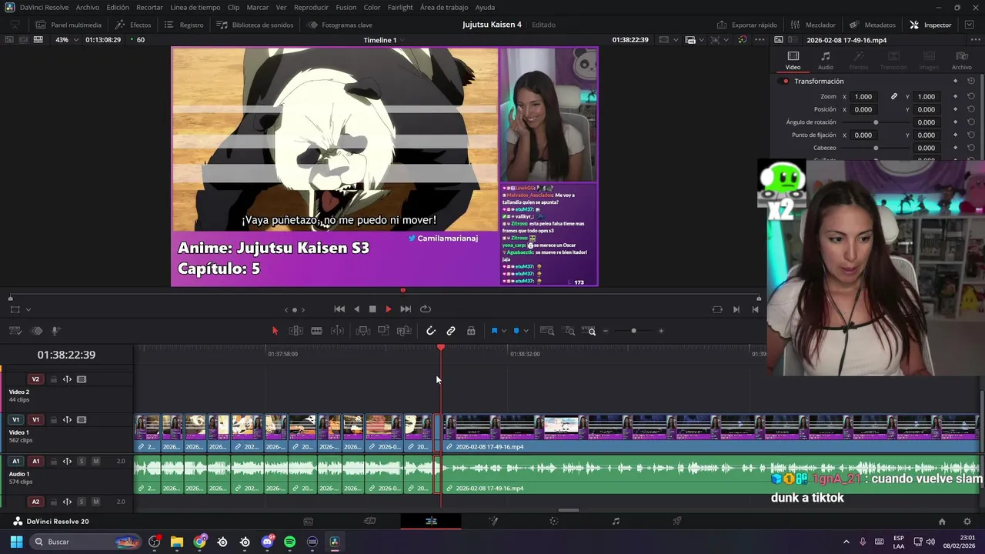This screenshot has height=554, width=985.
Task: Stop playback in the viewer
Action: coord(372,309)
